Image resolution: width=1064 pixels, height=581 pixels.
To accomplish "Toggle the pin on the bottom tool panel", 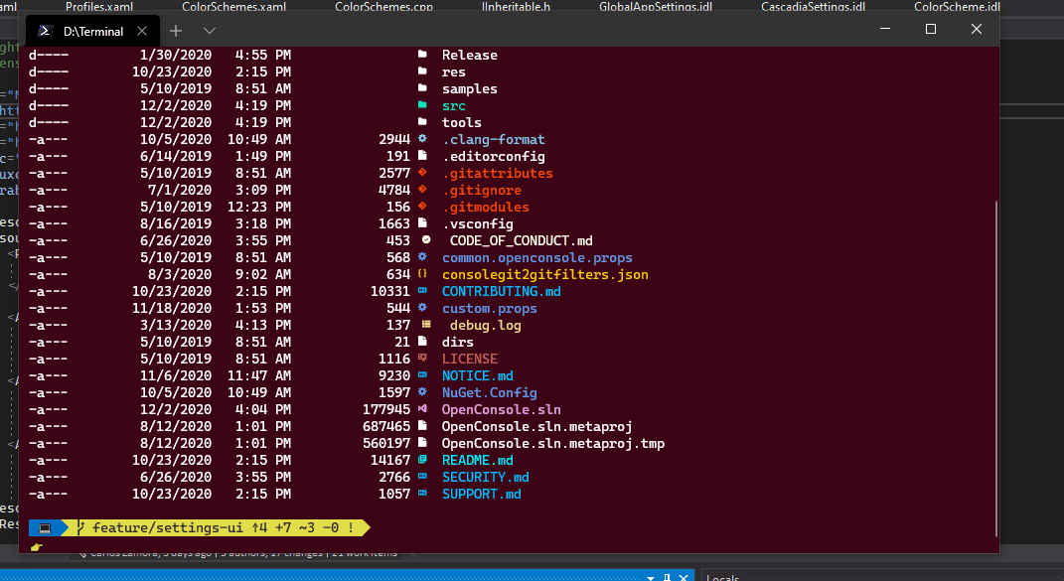I will coord(667,576).
